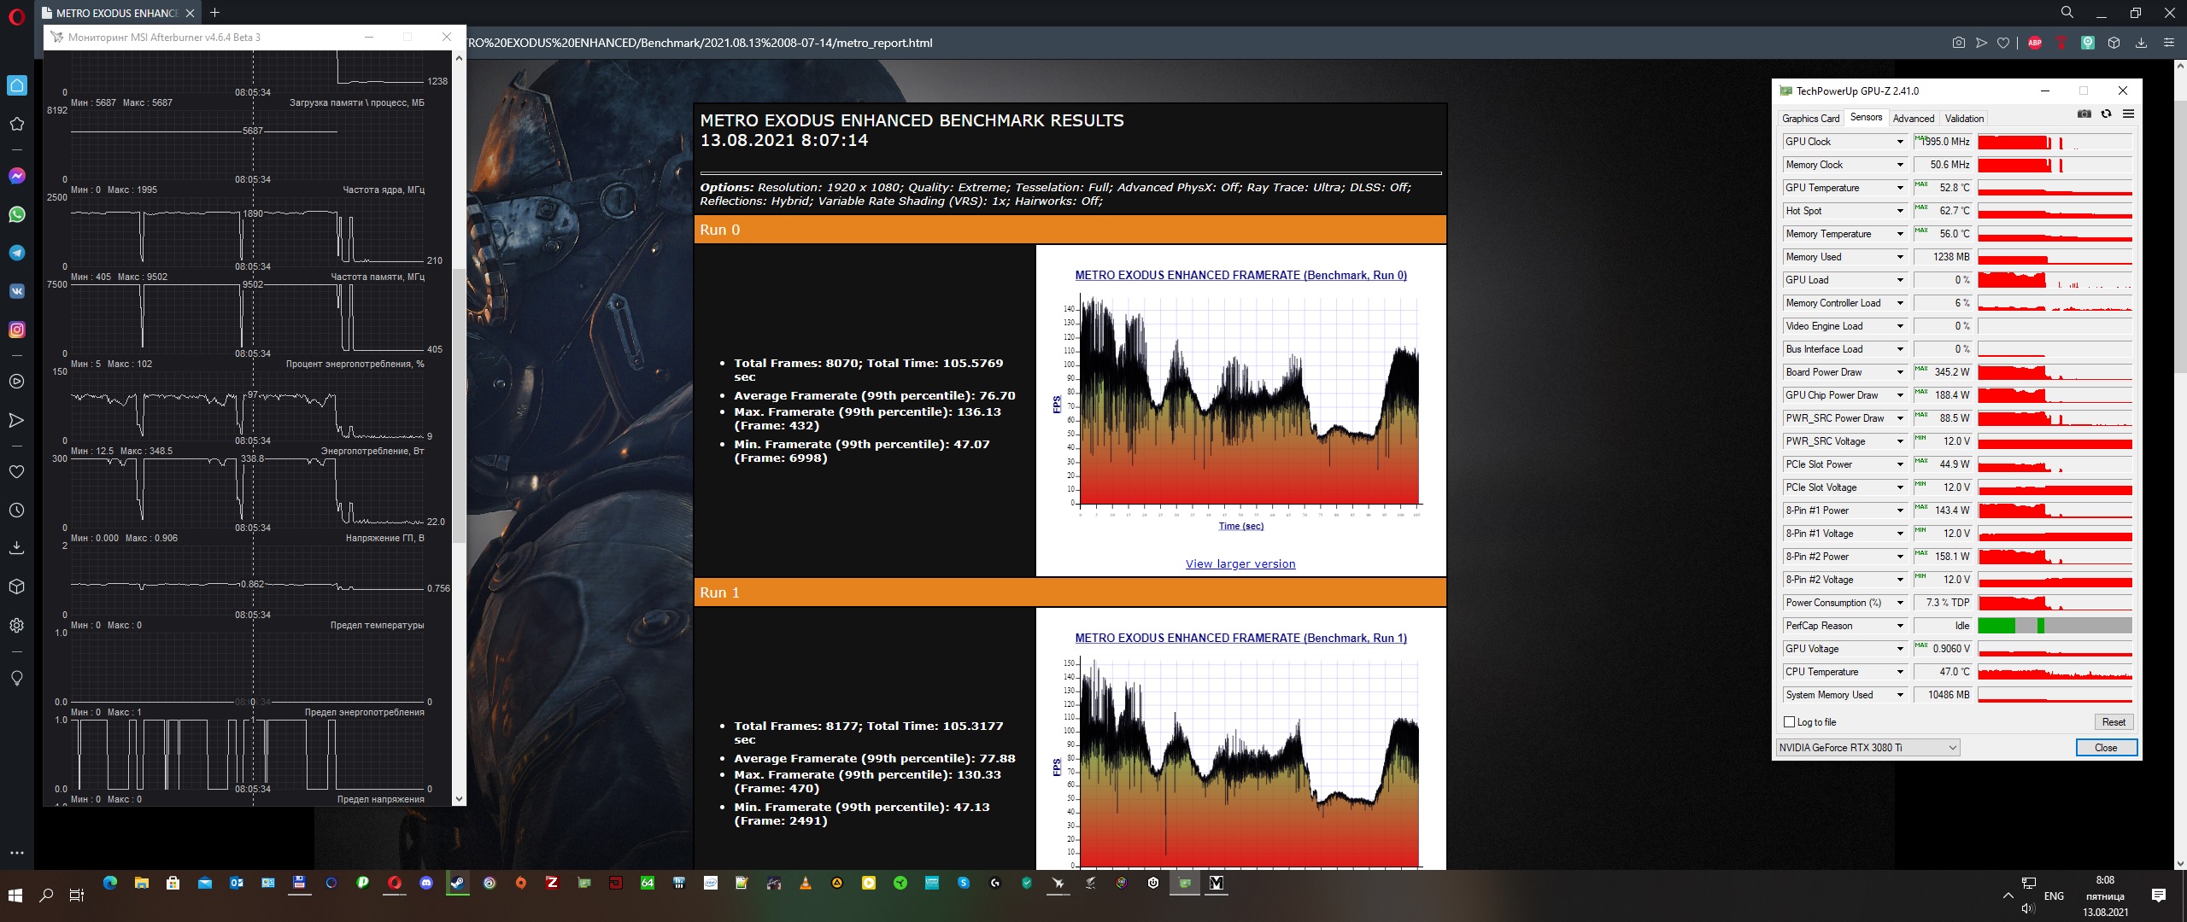Enable Log to file checkbox

[x=1790, y=722]
